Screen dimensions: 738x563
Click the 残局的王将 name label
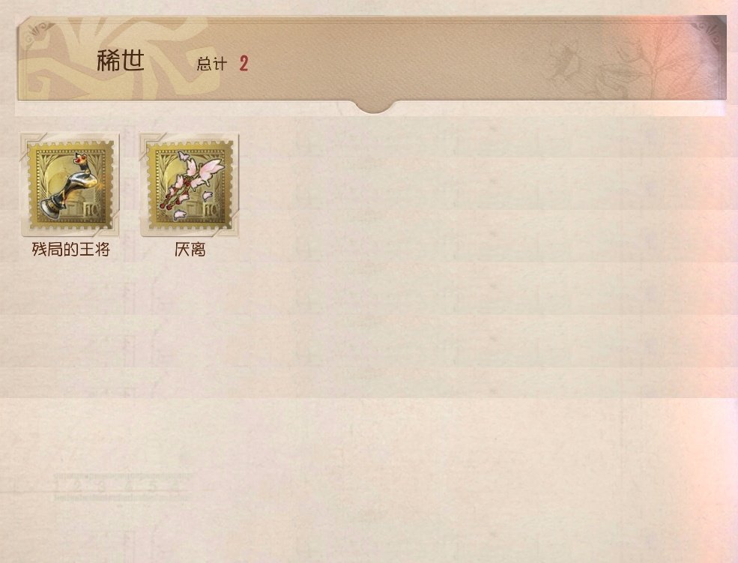[70, 249]
